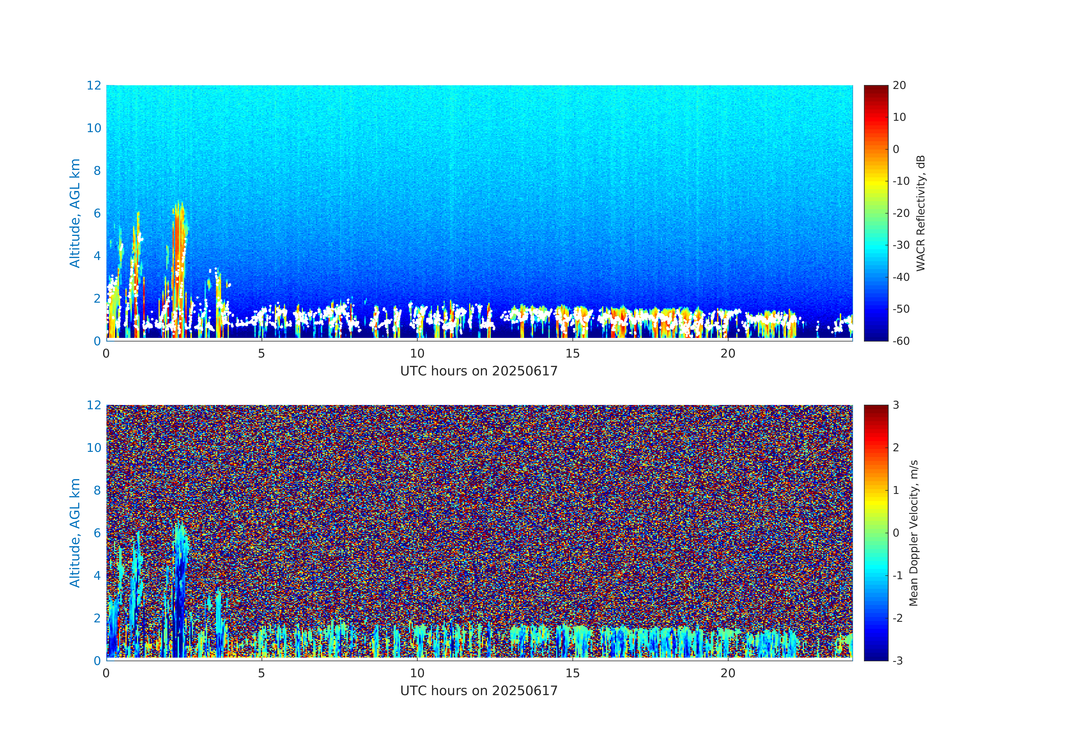Click the lower plot's UTC hours axis label
This screenshot has width=1087, height=746.
coord(479,691)
